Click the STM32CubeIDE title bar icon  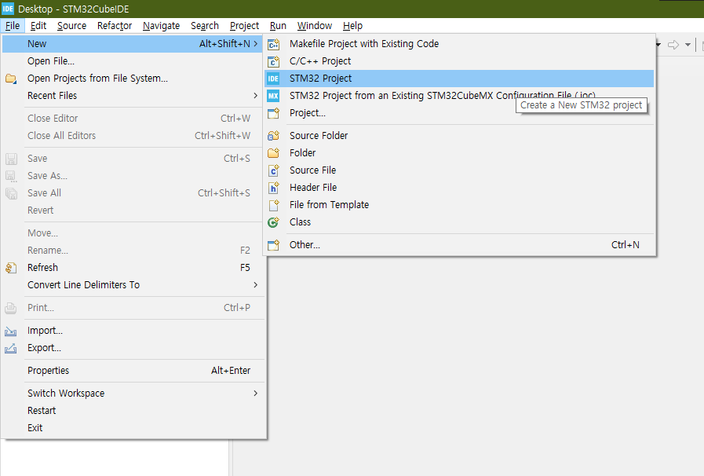(x=8, y=9)
